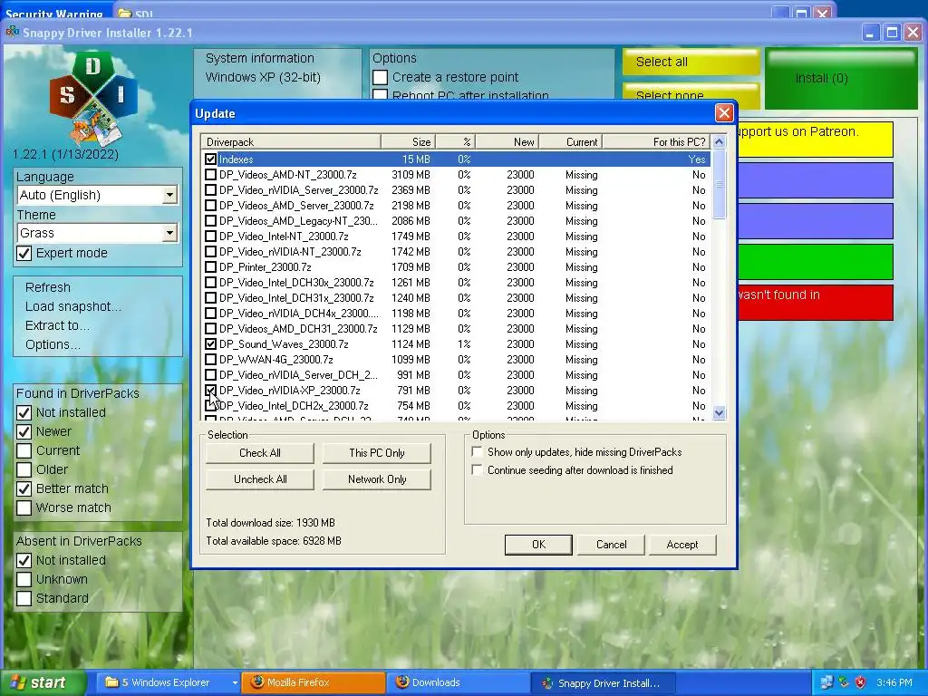Enable Continue seeding after download is finished
This screenshot has height=696, width=928.
[x=477, y=470]
